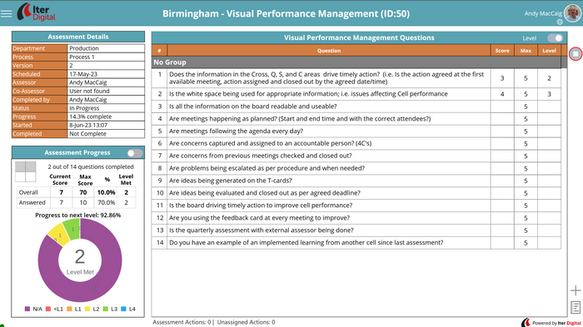583x327 pixels.
Task: Click the Level cell showing 3 for question 2
Action: point(549,94)
